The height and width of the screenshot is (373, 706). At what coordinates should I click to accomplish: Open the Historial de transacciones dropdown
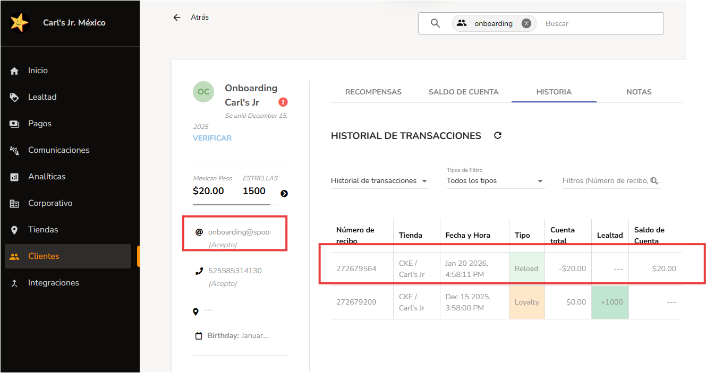pos(379,181)
